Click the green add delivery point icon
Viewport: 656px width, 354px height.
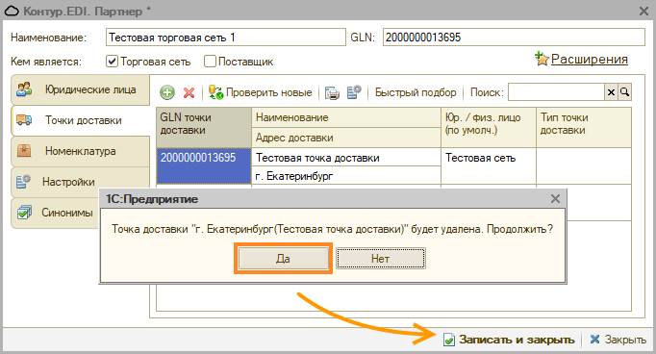[167, 92]
